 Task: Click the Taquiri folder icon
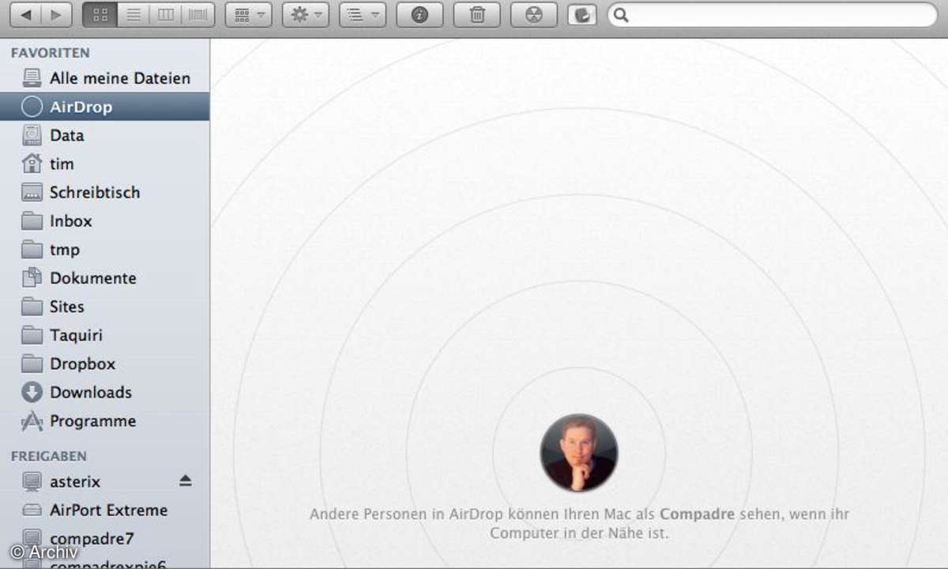point(32,335)
